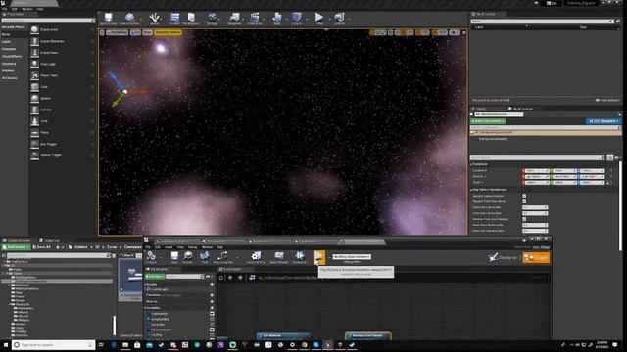The image size is (627, 352).
Task: Open the viewport Show dropdown
Action: click(x=148, y=32)
